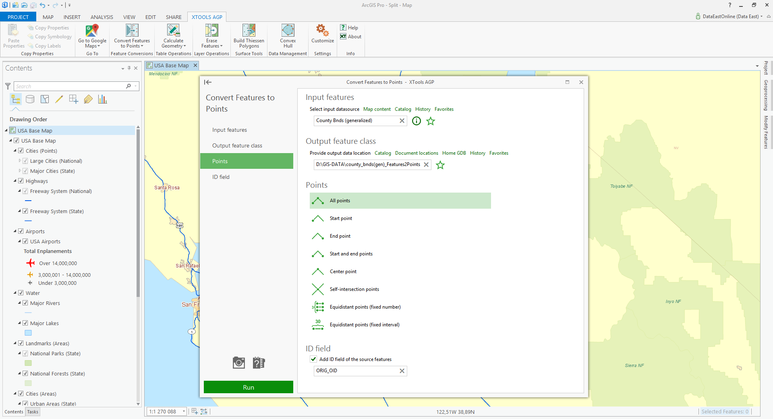Toggle Water layer visibility
The width and height of the screenshot is (773, 419).
[21, 293]
